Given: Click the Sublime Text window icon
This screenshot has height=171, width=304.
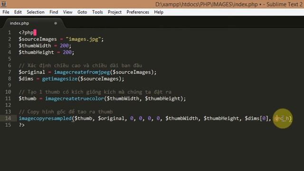Looking at the screenshot, I should pos(3,4).
